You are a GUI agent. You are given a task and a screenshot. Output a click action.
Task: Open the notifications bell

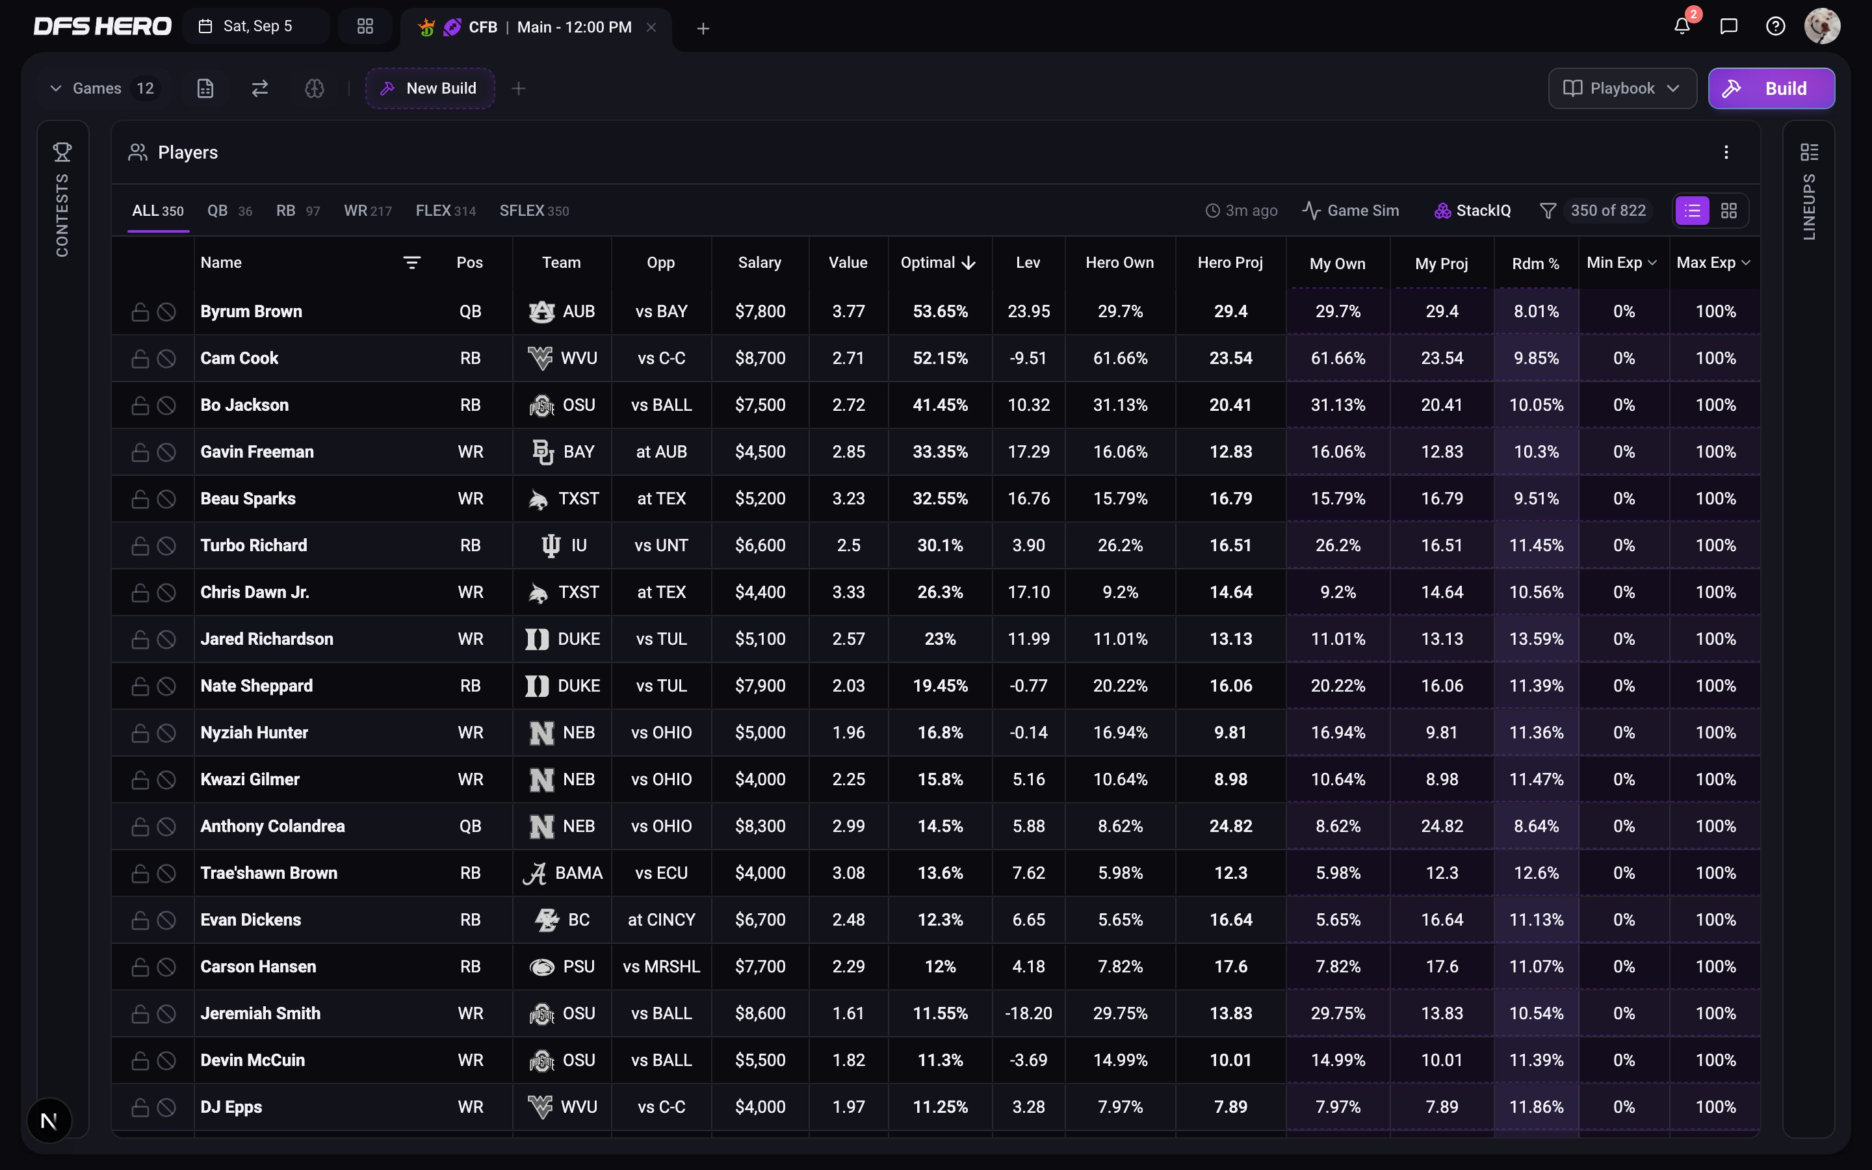(x=1682, y=26)
